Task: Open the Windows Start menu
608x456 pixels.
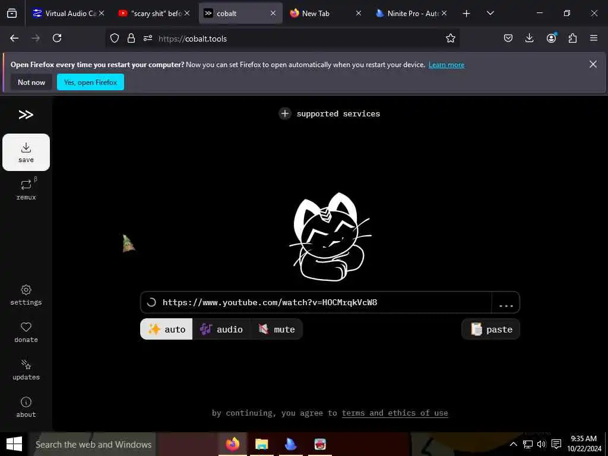Action: [x=14, y=444]
